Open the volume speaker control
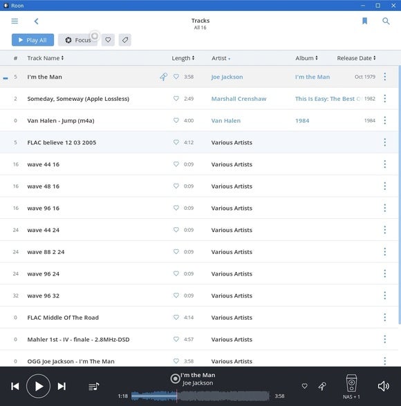This screenshot has width=401, height=406. [384, 386]
